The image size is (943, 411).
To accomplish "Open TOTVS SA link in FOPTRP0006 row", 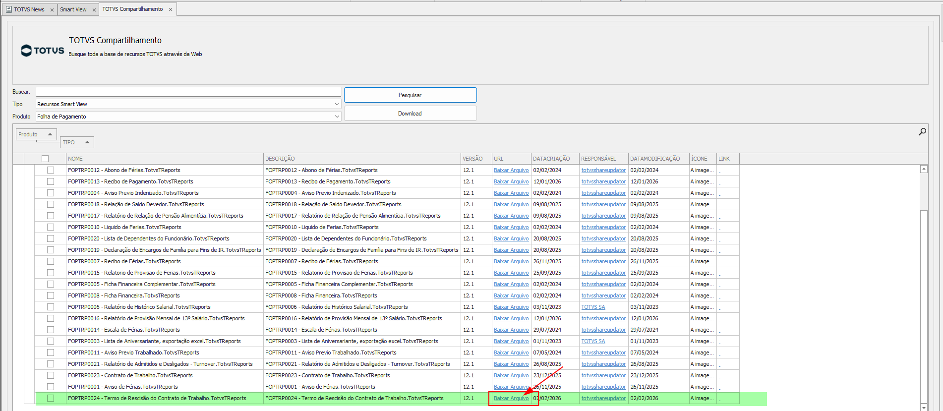I will click(593, 307).
